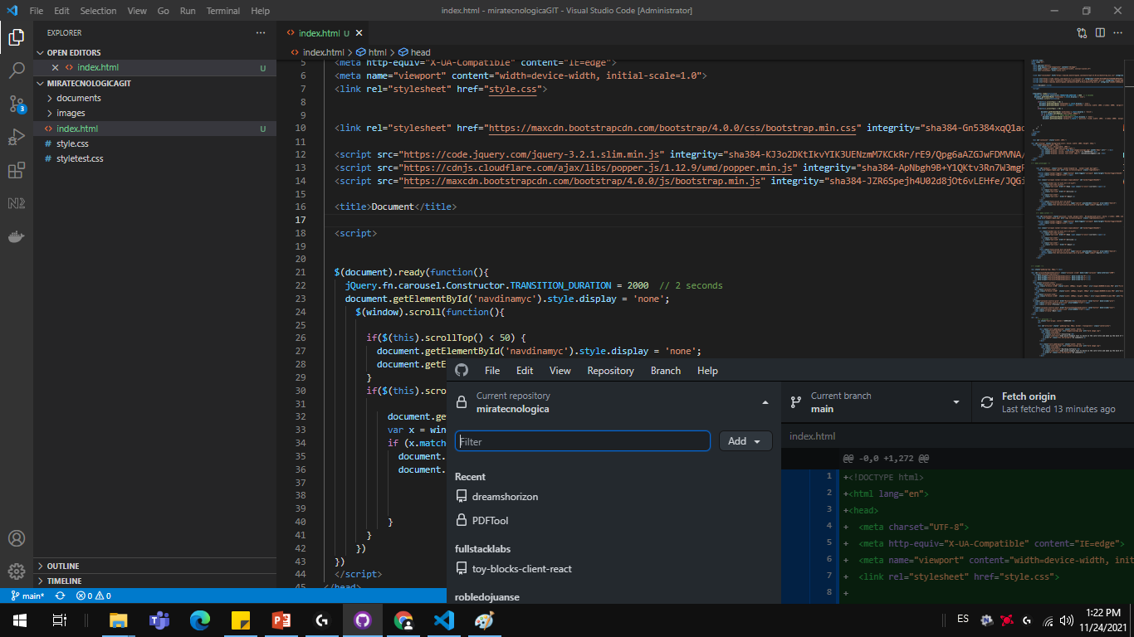Open the VS Code Go menu
The width and height of the screenshot is (1134, 637).
(x=164, y=11)
